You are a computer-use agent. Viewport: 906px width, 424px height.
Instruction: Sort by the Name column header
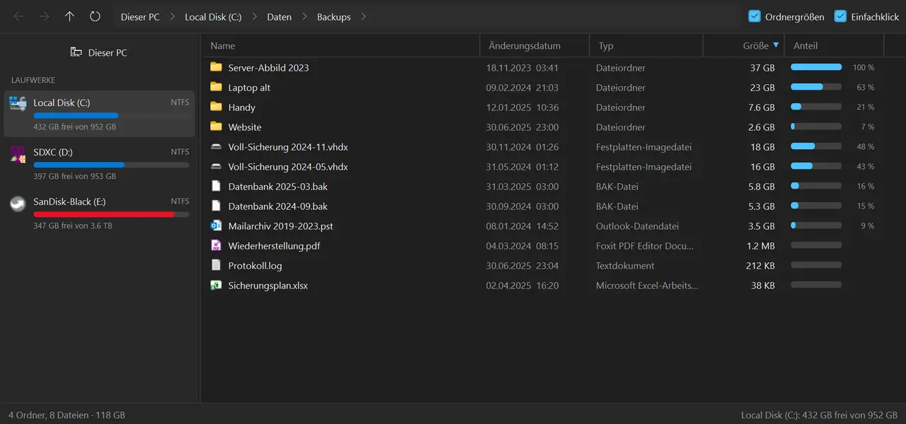tap(341, 45)
